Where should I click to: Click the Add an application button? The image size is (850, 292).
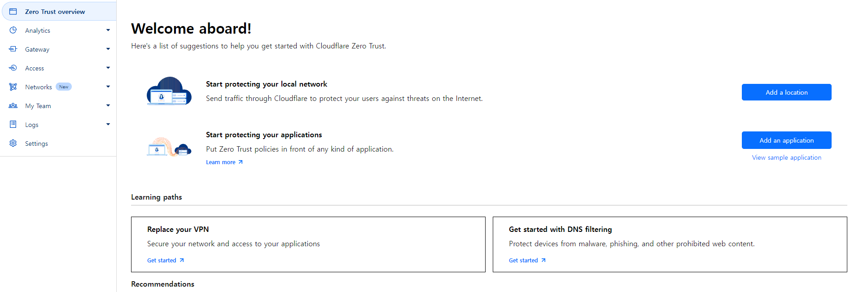click(x=786, y=140)
